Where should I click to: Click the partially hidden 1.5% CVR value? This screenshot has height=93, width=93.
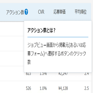[43, 74]
